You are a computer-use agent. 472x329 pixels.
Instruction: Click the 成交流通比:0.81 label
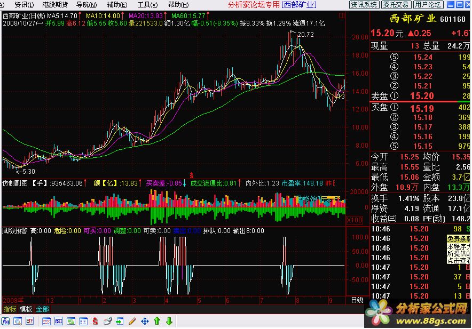coord(214,183)
